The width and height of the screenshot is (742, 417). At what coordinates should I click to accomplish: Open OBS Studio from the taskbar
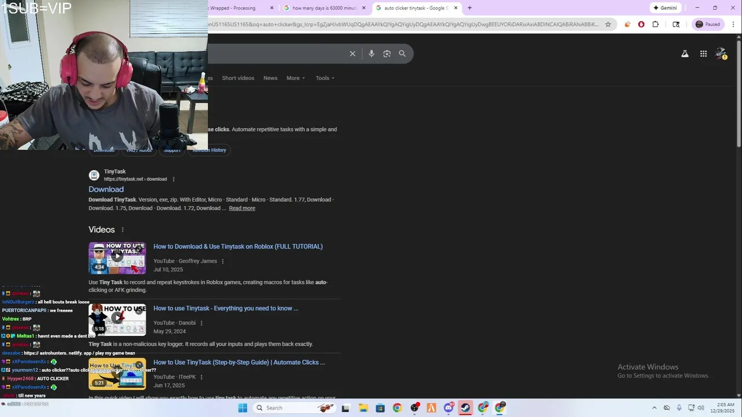(414, 408)
